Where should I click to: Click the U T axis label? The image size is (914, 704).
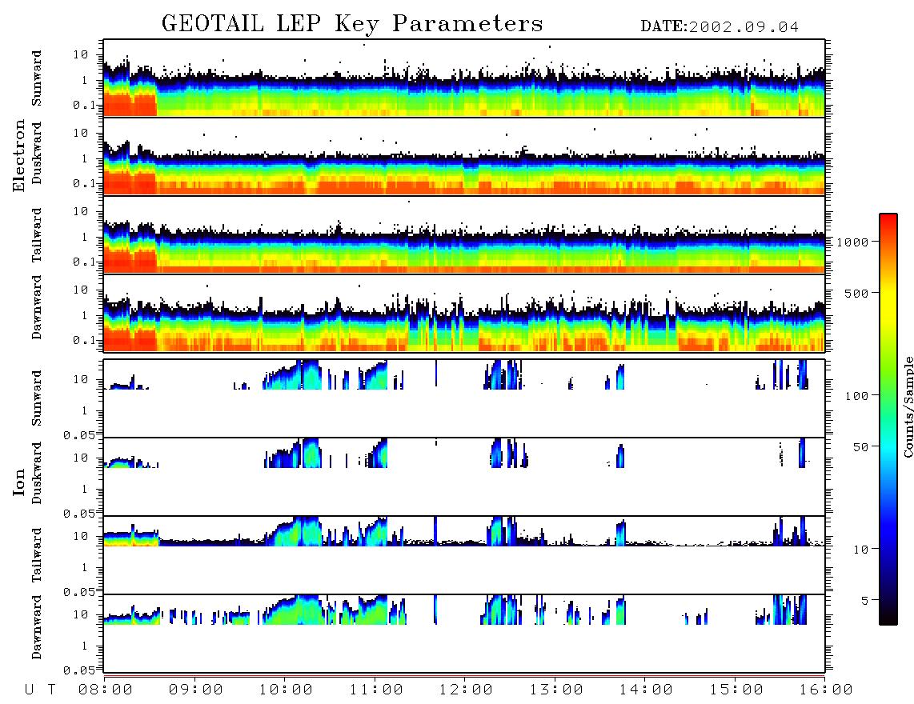pyautogui.click(x=41, y=690)
